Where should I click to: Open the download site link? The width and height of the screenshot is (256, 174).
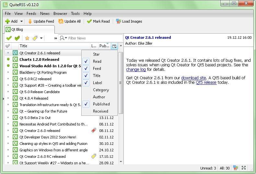click(x=193, y=78)
